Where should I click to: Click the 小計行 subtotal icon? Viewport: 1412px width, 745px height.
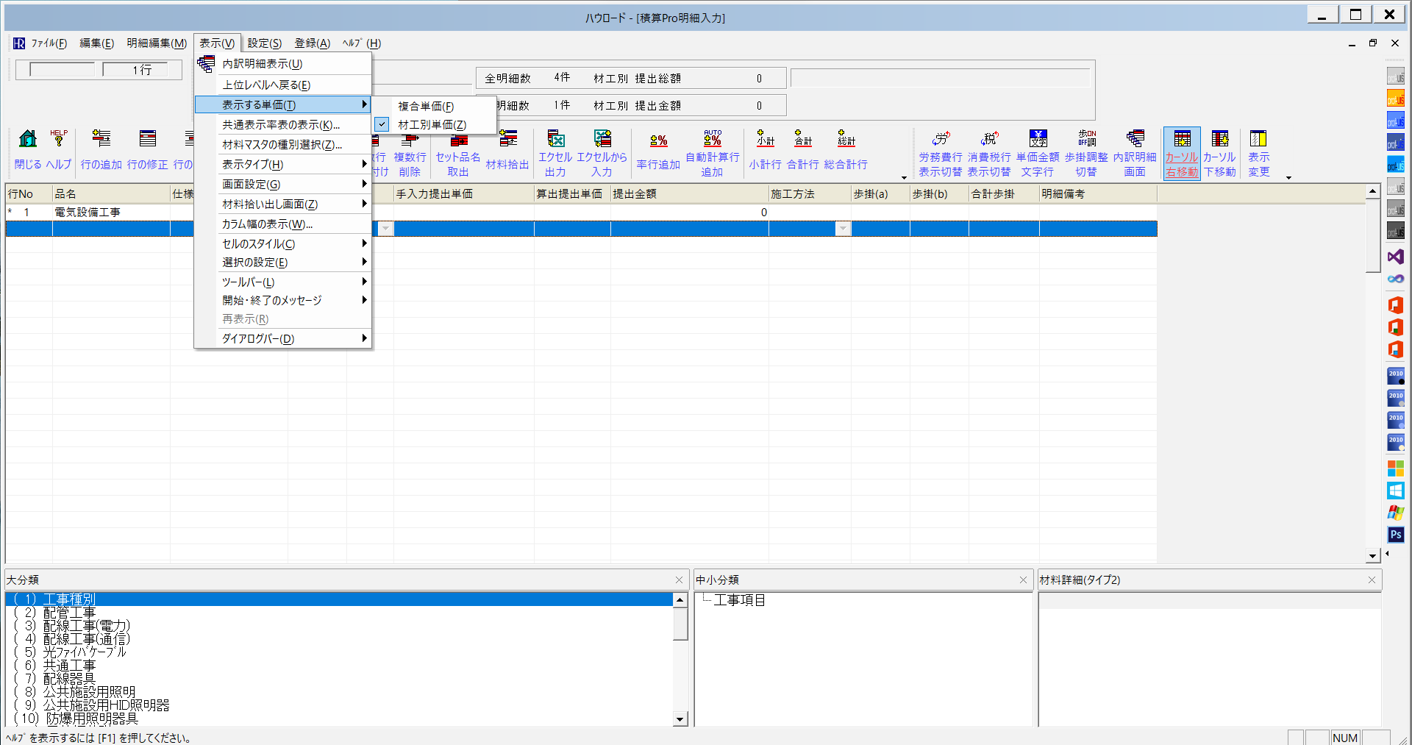coord(765,140)
